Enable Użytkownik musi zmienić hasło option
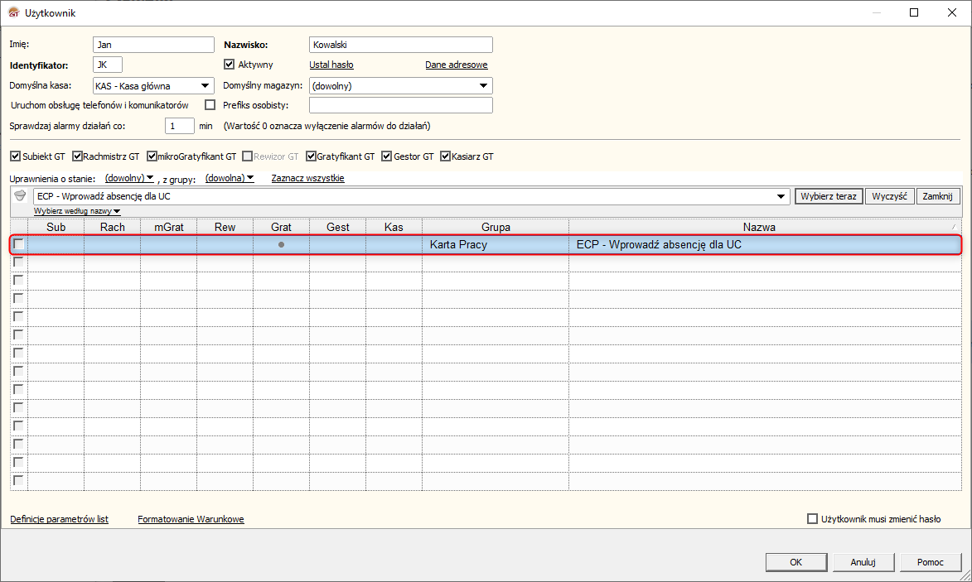The height and width of the screenshot is (582, 972). click(812, 519)
